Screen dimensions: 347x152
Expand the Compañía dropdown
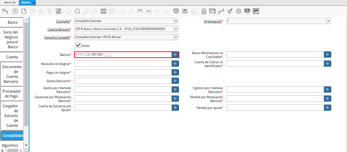pyautogui.click(x=176, y=21)
